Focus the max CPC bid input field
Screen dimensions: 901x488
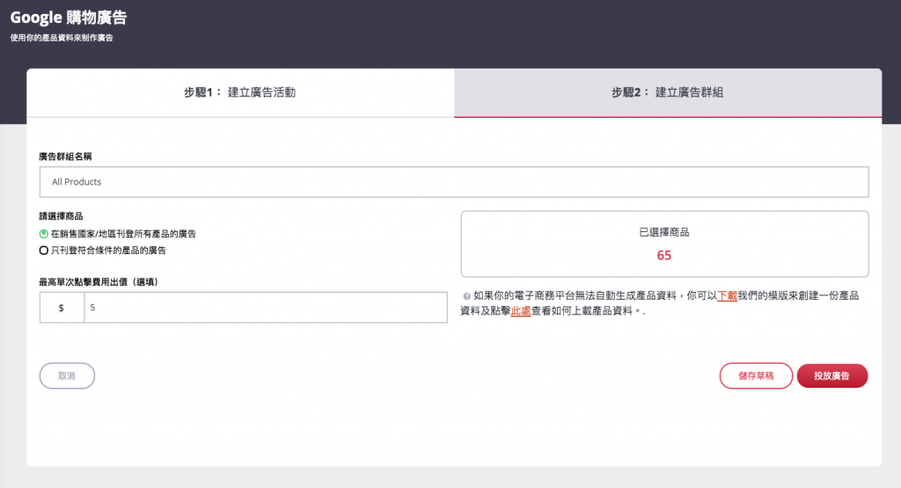click(x=266, y=308)
